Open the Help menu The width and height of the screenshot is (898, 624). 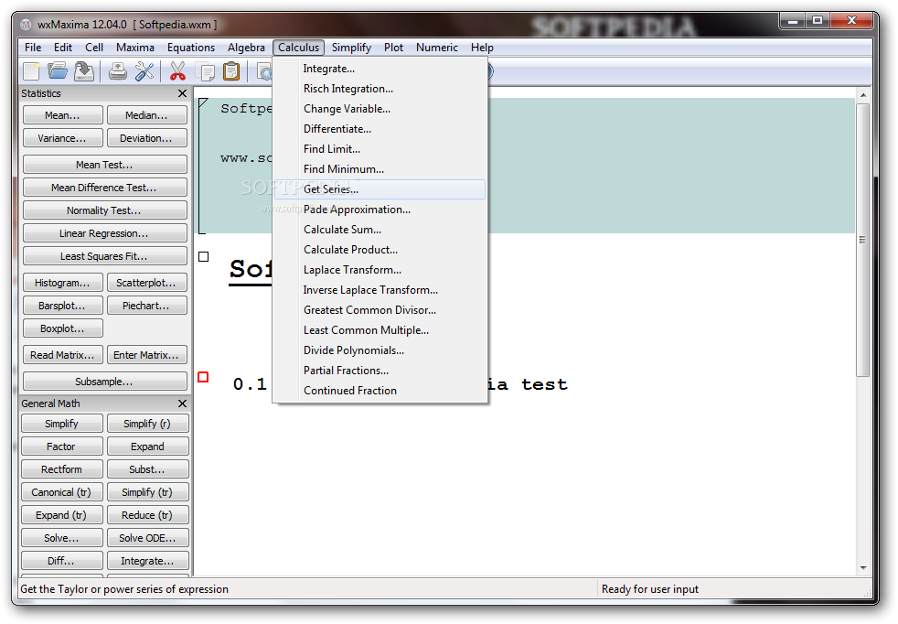click(482, 48)
